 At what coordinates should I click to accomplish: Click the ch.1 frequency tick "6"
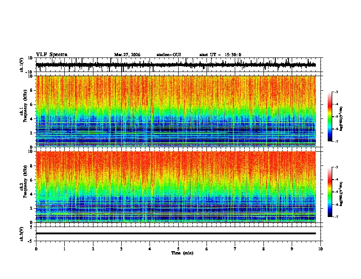click(31, 104)
